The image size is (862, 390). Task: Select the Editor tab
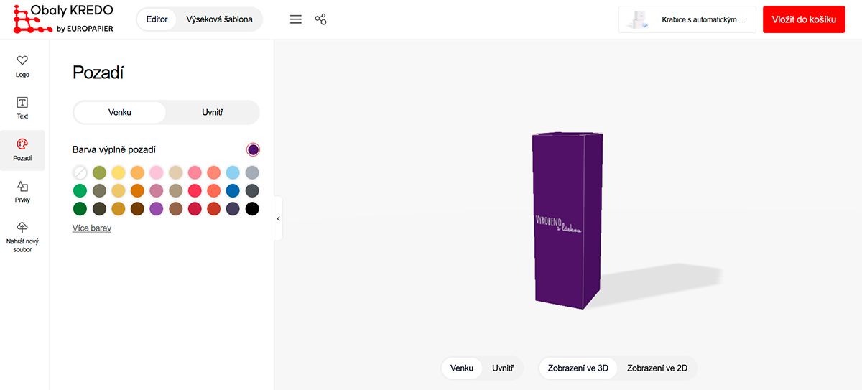point(157,19)
